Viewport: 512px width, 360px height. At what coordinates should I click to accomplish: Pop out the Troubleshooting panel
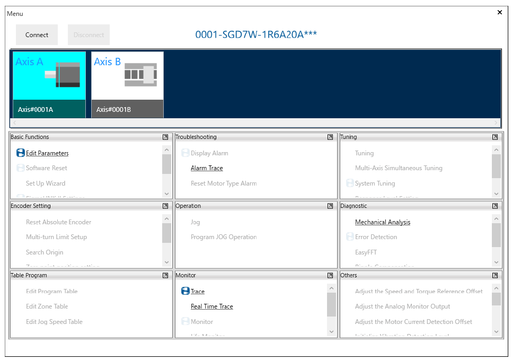pos(330,137)
